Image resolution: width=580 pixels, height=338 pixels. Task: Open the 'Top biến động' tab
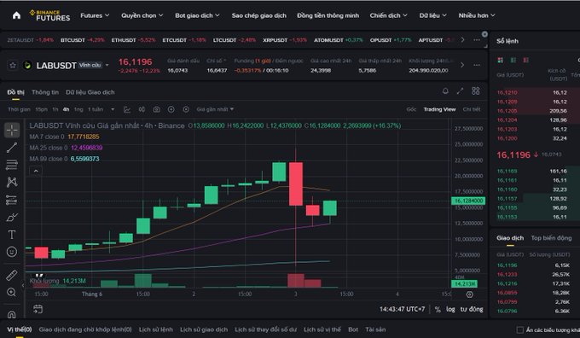pos(551,238)
